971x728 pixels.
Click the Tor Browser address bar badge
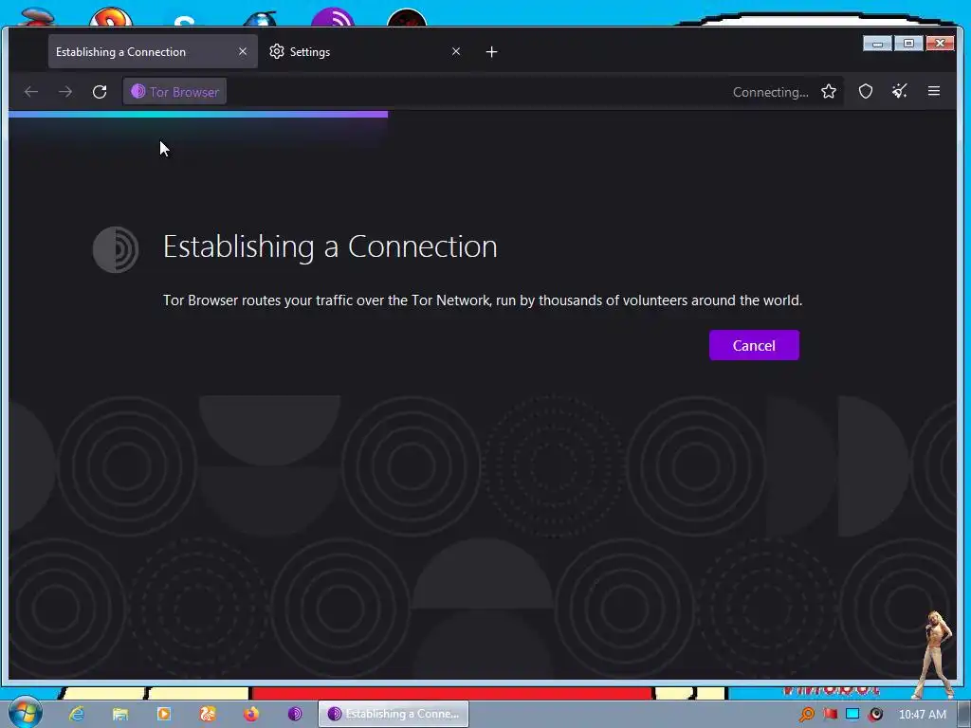tap(174, 92)
